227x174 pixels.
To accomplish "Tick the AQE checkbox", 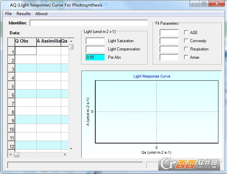I will click(x=186, y=32).
